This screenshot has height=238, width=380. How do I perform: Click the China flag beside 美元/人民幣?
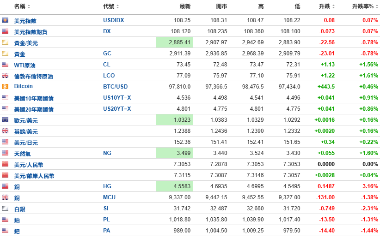[5, 164]
